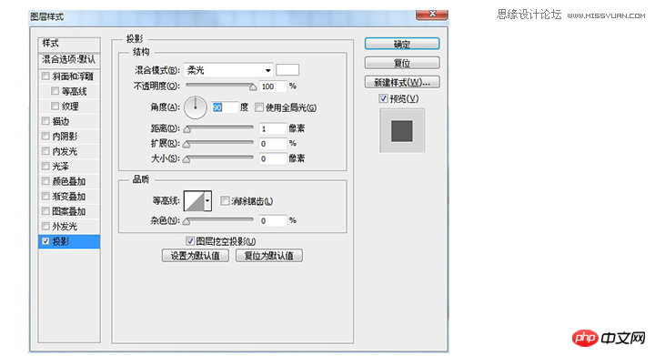This screenshot has width=655, height=356.
Task: Click the 设置为默认值 button
Action: [195, 256]
